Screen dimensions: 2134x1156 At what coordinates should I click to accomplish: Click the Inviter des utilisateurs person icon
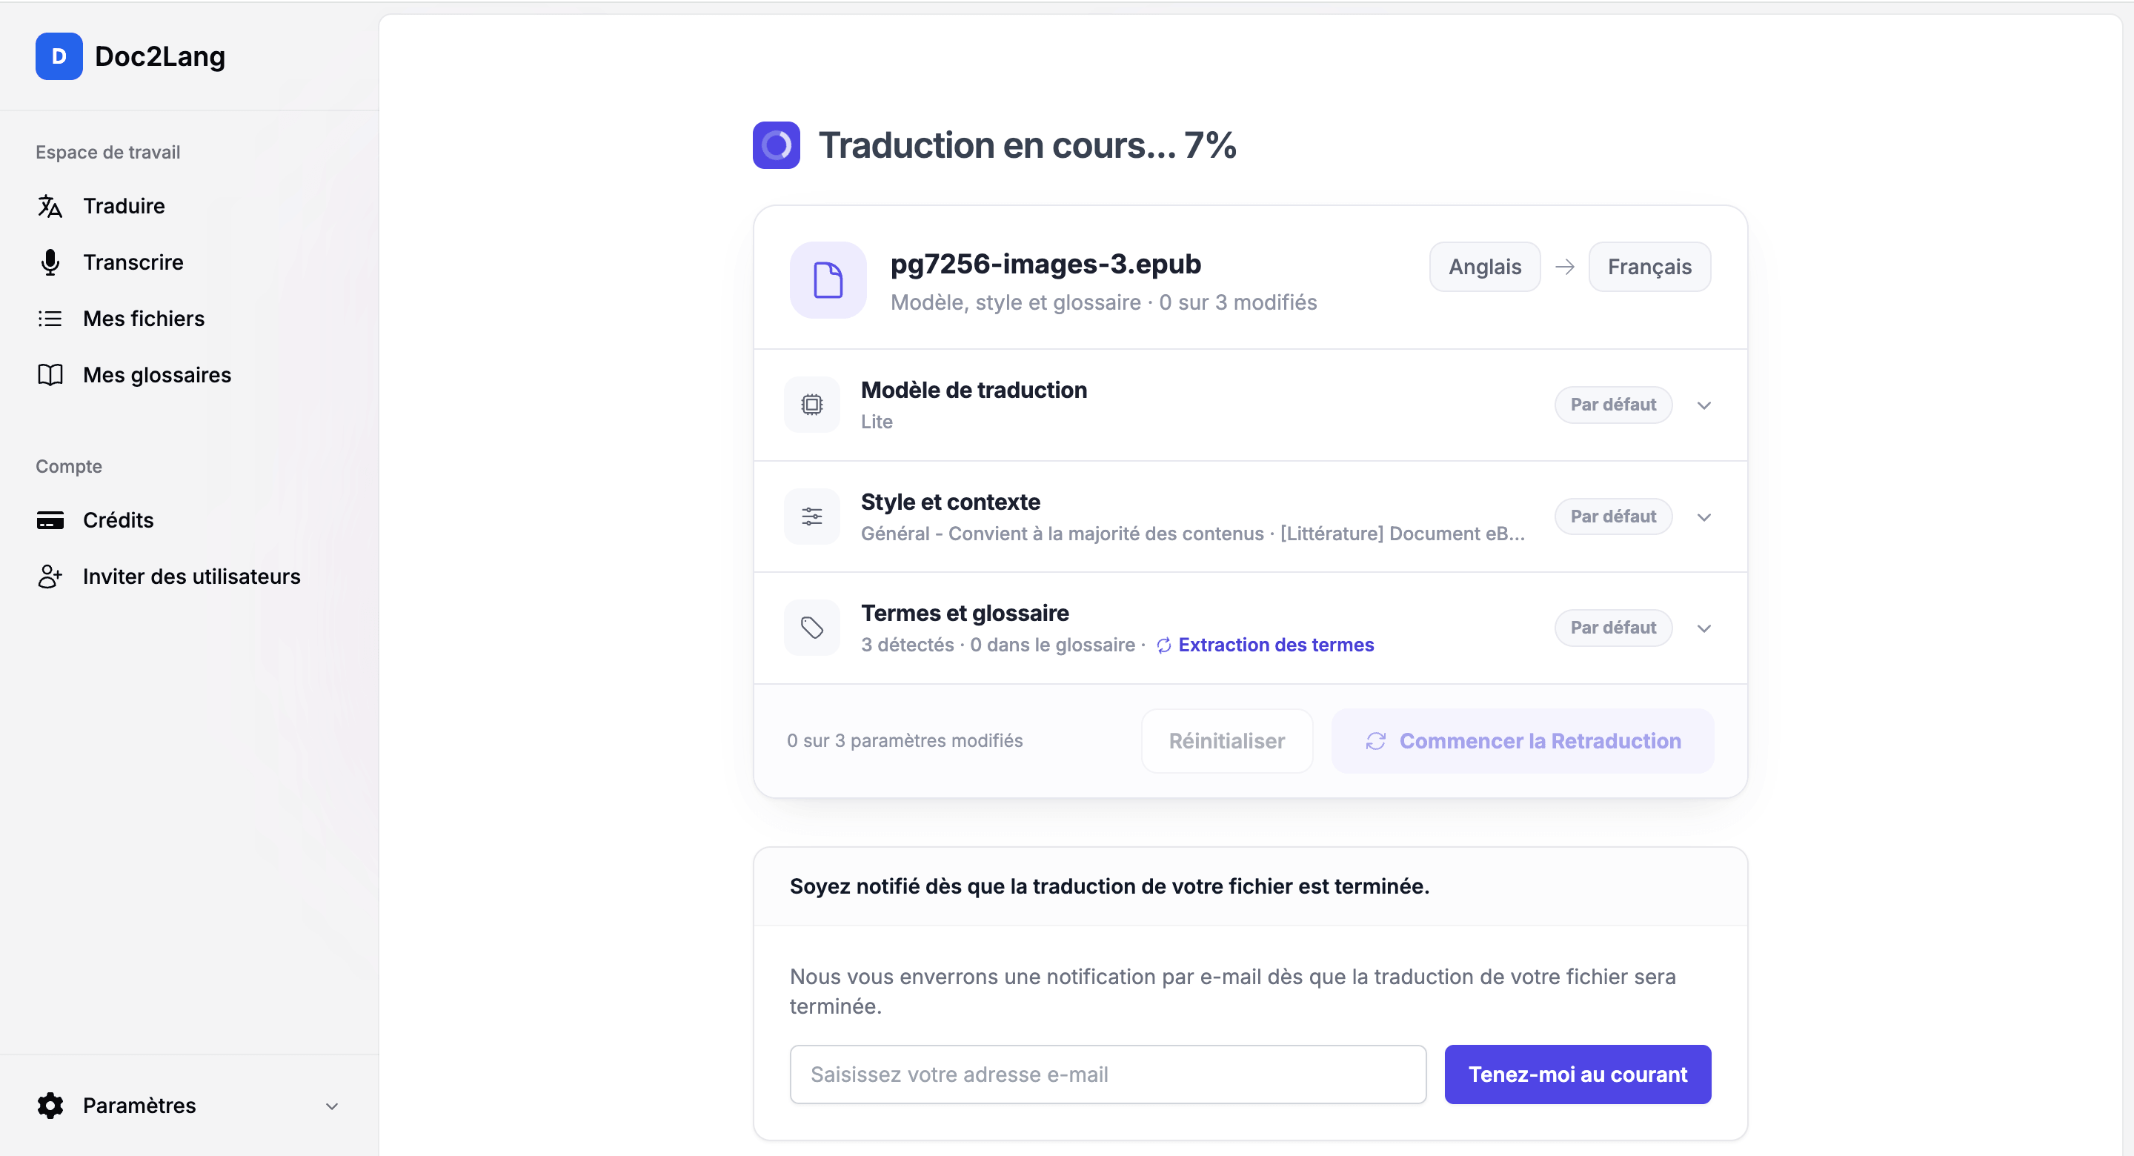[50, 577]
